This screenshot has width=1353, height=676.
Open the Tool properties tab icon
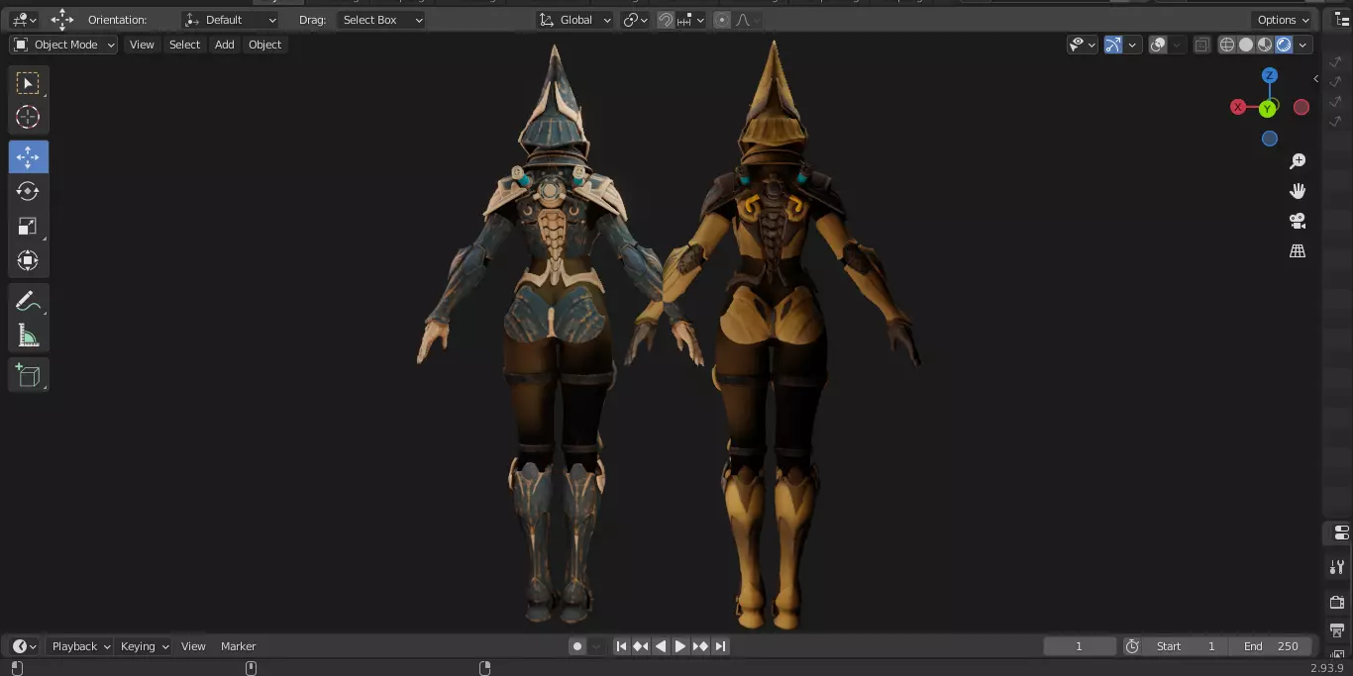point(1337,568)
